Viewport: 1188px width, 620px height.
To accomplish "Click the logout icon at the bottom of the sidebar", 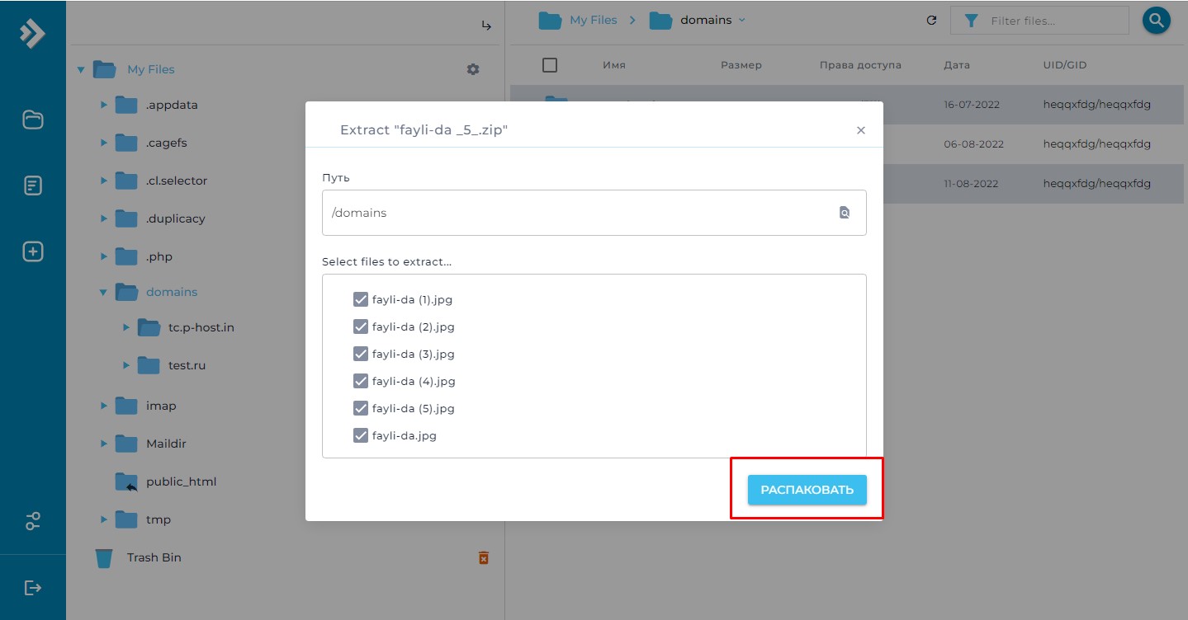I will [x=32, y=588].
